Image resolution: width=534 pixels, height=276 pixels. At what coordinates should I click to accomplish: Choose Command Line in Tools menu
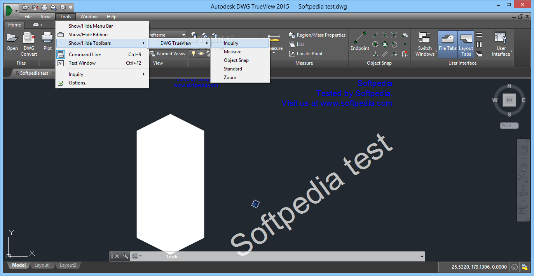pos(102,54)
